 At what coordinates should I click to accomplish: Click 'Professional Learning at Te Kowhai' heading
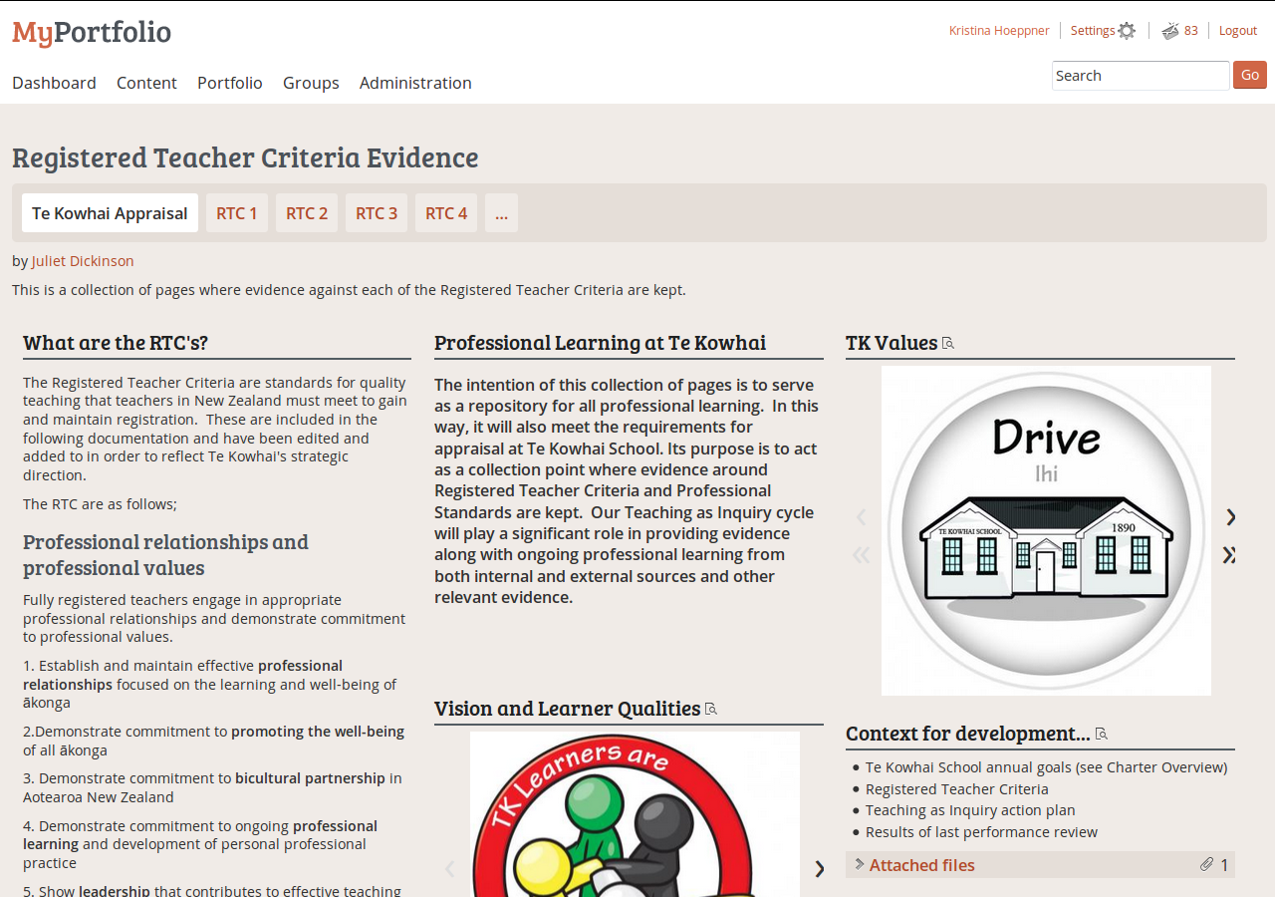click(601, 343)
